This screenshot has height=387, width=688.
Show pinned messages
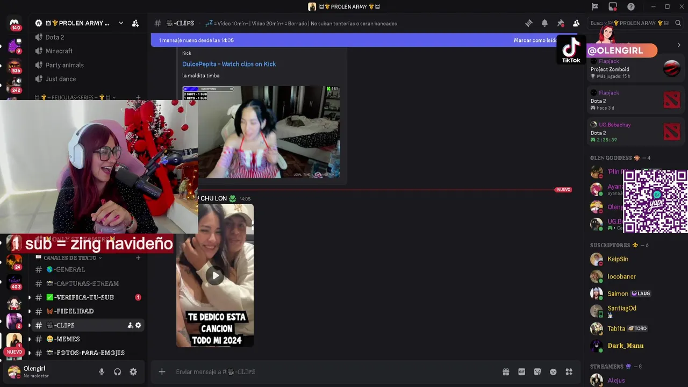point(561,23)
